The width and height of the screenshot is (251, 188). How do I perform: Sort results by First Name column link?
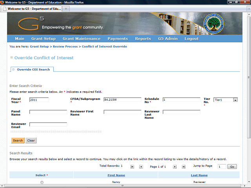(116, 175)
